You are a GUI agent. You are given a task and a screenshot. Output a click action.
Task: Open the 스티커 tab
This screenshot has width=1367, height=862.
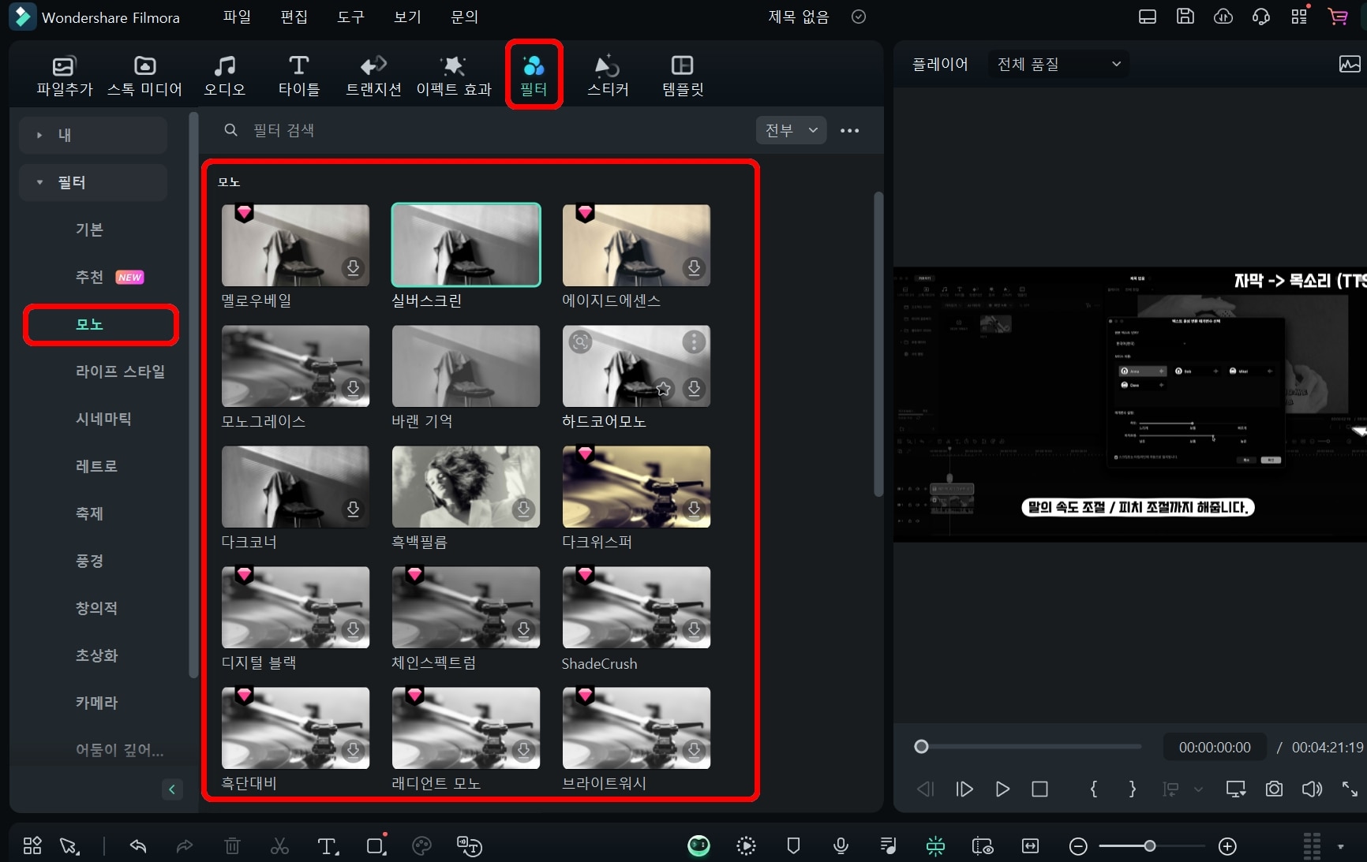coord(608,76)
